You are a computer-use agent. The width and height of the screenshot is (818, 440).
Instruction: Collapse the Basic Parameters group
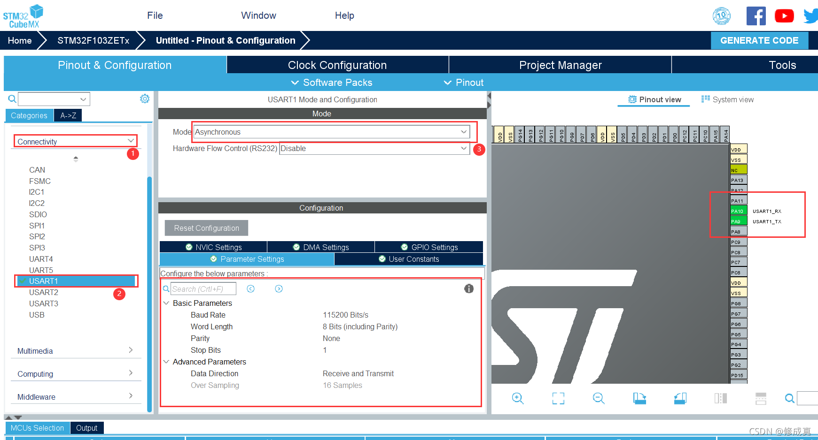coord(166,303)
